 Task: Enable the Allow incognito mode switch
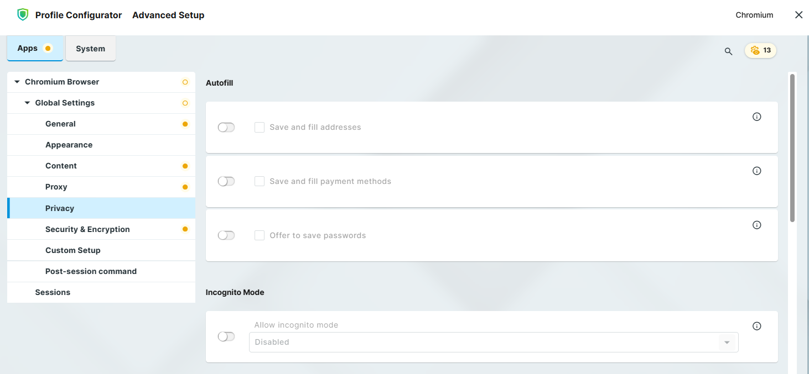point(226,336)
